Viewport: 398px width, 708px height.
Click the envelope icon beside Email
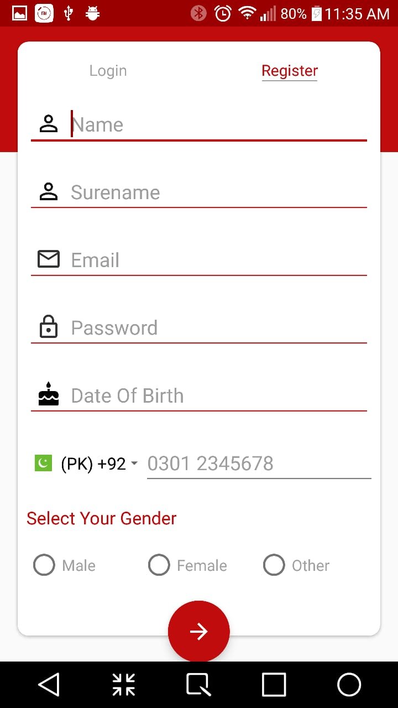49,259
